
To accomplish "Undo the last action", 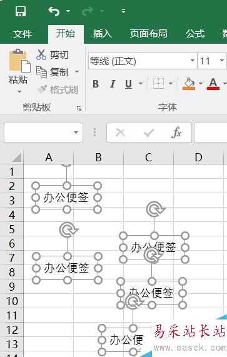I will [x=54, y=11].
